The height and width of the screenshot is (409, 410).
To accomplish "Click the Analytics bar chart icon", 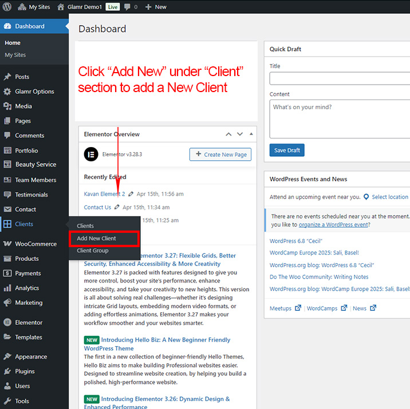I will pyautogui.click(x=7, y=288).
